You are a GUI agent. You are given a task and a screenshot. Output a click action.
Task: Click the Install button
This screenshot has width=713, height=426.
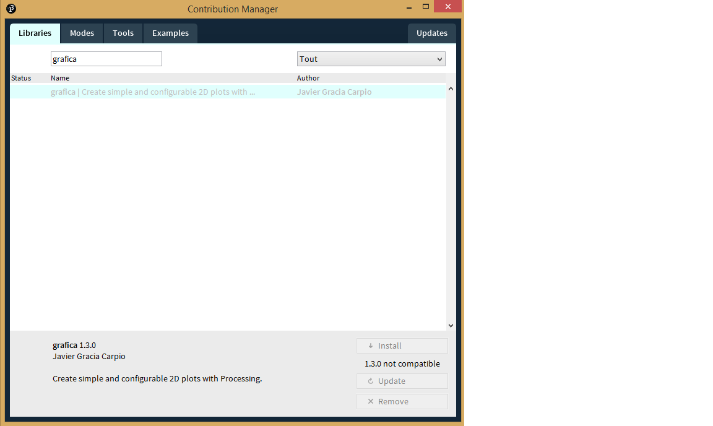click(x=402, y=346)
